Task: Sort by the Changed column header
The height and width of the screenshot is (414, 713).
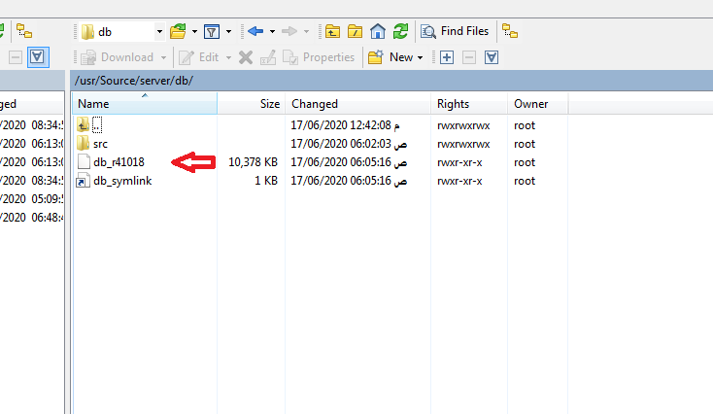Action: [x=357, y=104]
